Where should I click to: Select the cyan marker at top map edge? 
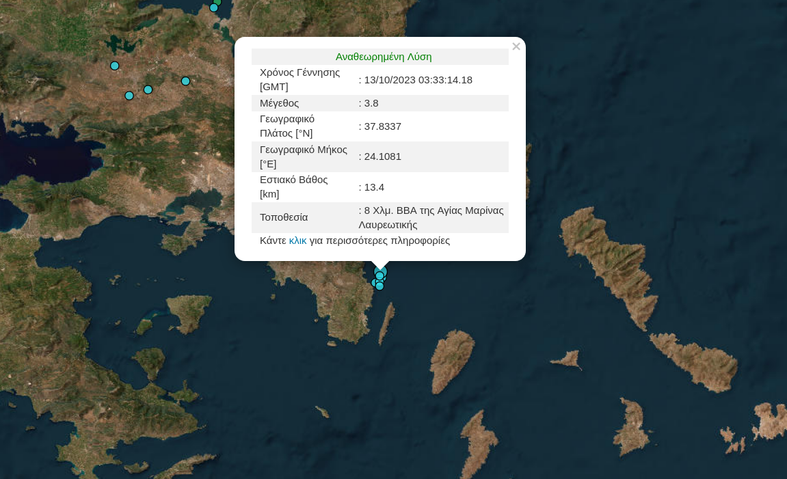pos(213,8)
